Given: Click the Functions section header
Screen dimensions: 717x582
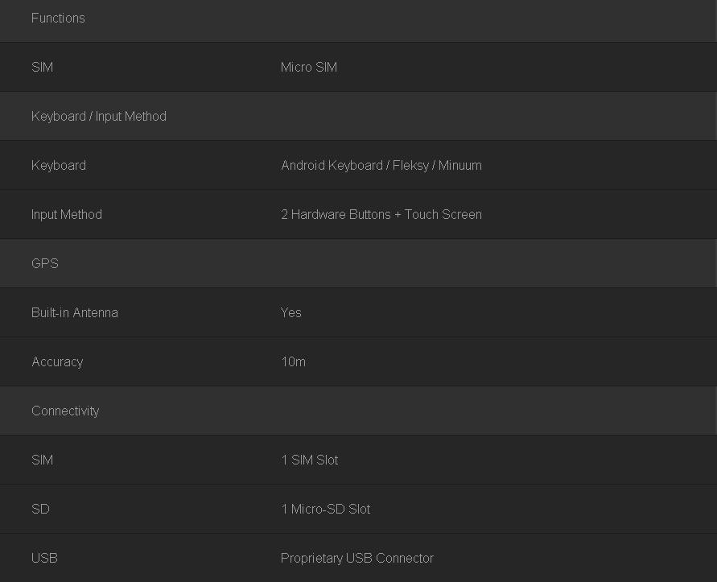Looking at the screenshot, I should (x=58, y=18).
